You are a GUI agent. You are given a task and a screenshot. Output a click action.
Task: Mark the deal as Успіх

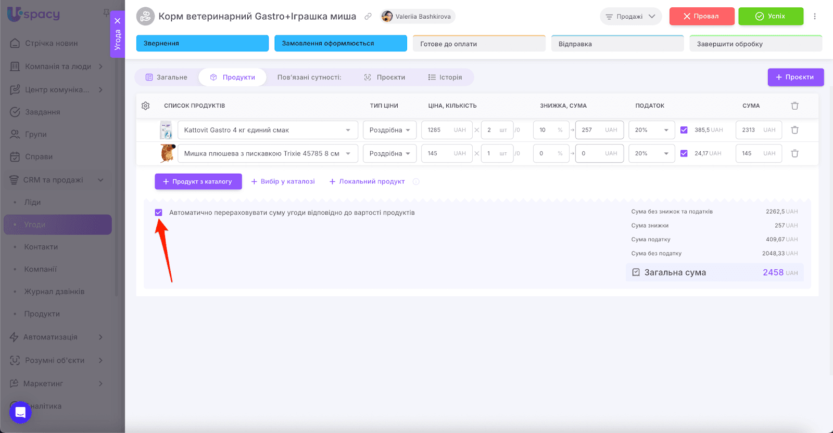(771, 16)
